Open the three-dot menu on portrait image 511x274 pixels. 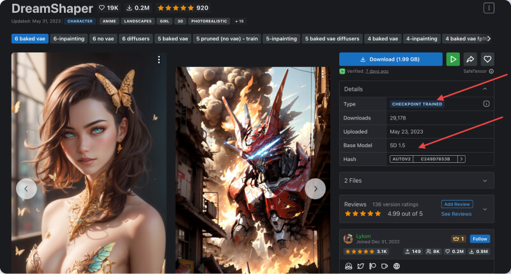pos(159,60)
